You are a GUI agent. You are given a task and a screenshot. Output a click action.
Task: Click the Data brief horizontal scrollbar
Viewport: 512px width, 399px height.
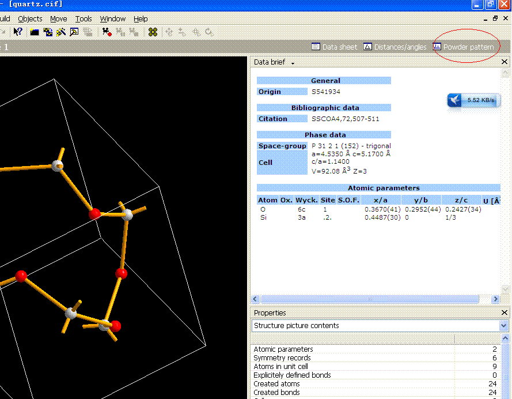(369, 299)
